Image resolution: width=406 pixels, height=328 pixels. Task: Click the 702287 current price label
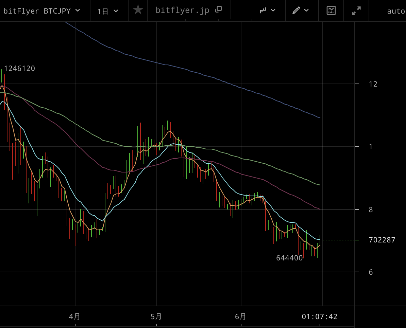[382, 240]
